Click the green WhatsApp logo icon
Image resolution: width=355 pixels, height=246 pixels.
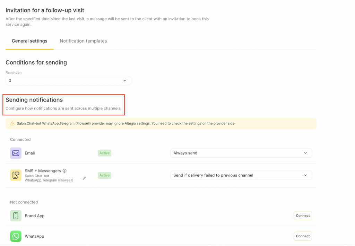tap(16, 236)
